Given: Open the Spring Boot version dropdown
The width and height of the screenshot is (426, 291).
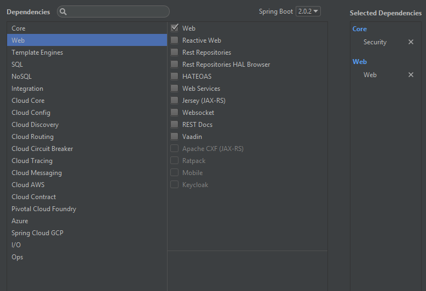Looking at the screenshot, I should point(308,11).
